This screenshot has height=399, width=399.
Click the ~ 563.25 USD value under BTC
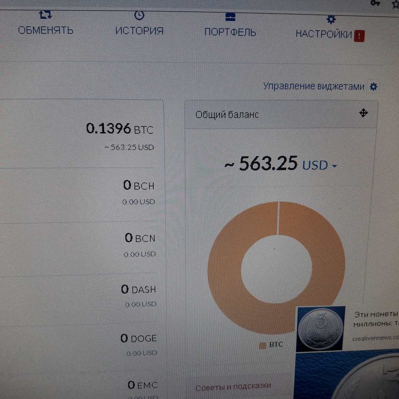pos(129,147)
